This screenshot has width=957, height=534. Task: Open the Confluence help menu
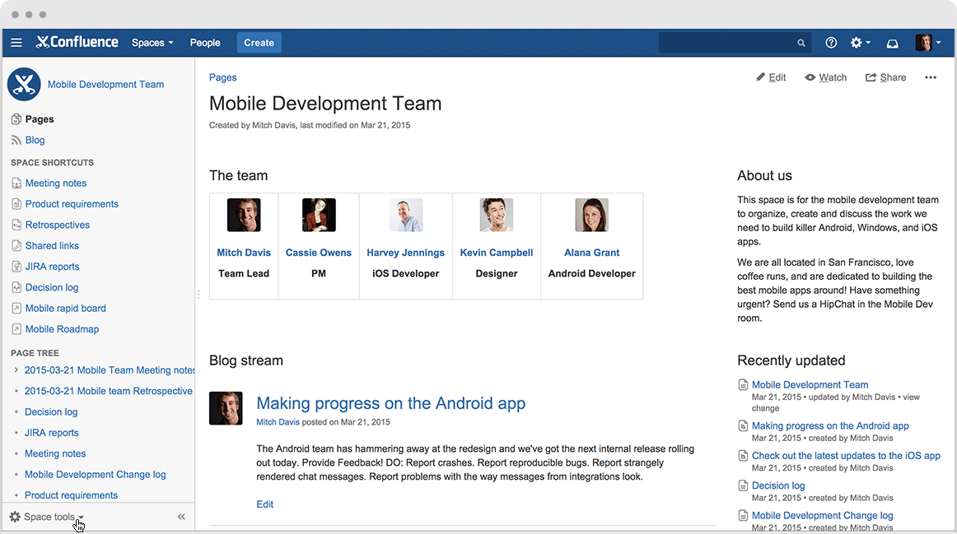pos(831,42)
